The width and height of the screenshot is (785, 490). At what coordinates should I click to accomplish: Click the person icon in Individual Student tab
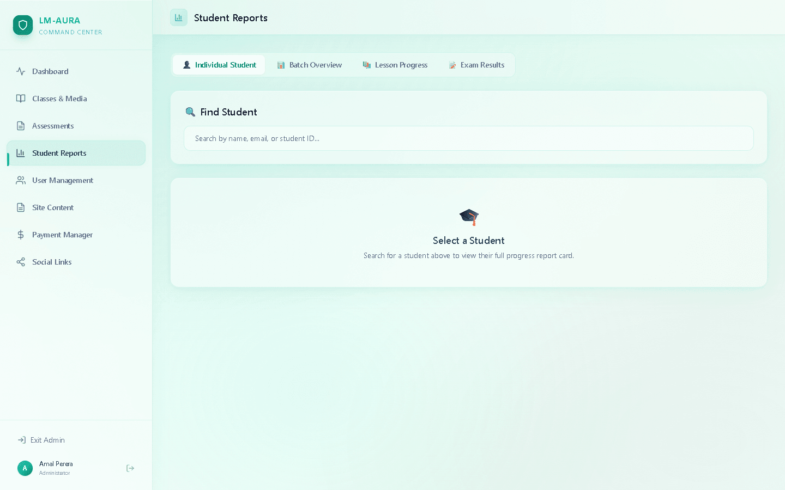tap(187, 65)
